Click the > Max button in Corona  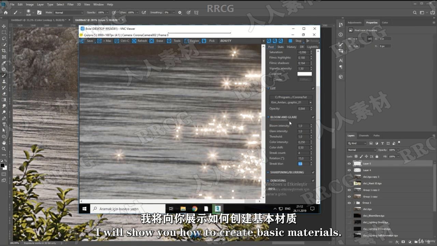(x=105, y=41)
